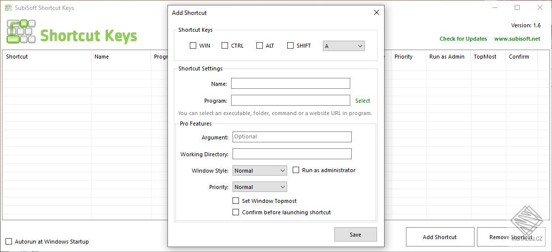Focus the Name input field
The width and height of the screenshot is (552, 252).
pos(291,83)
